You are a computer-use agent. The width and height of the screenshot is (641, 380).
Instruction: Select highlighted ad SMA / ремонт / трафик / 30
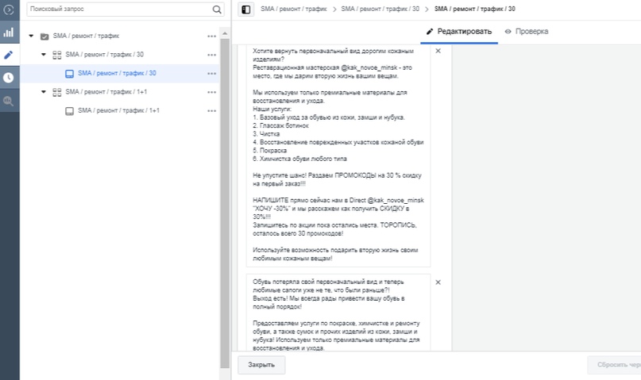tap(119, 74)
